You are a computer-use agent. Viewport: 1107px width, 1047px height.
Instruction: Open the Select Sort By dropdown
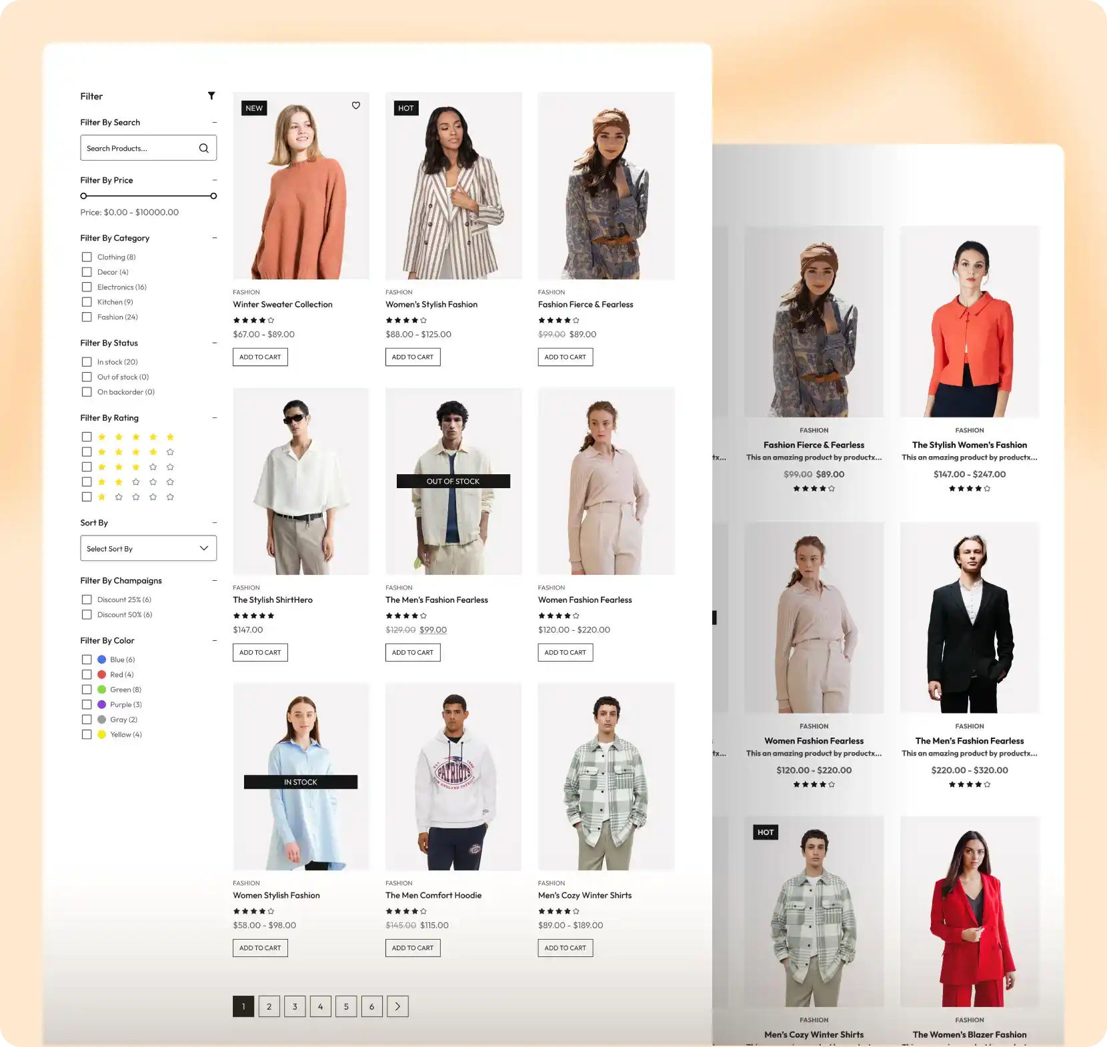click(x=148, y=548)
